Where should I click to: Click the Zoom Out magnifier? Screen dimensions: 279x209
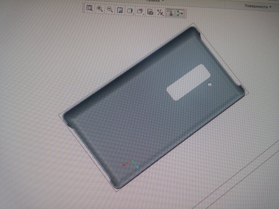(110, 9)
